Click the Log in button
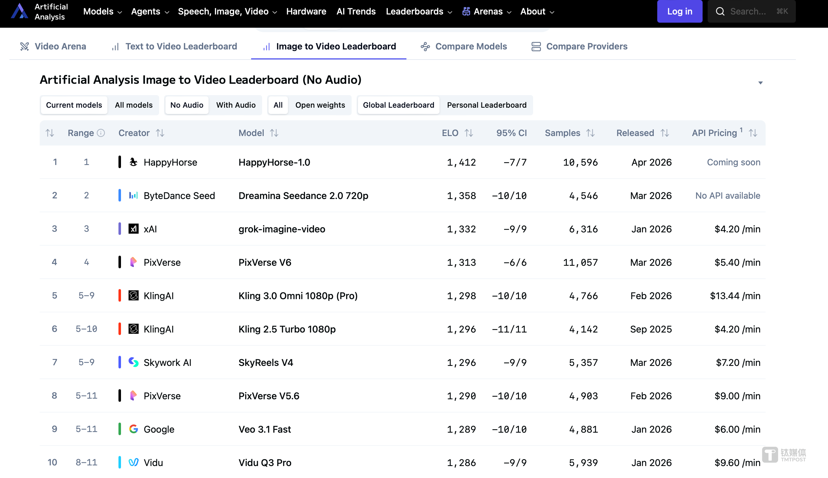 [679, 11]
